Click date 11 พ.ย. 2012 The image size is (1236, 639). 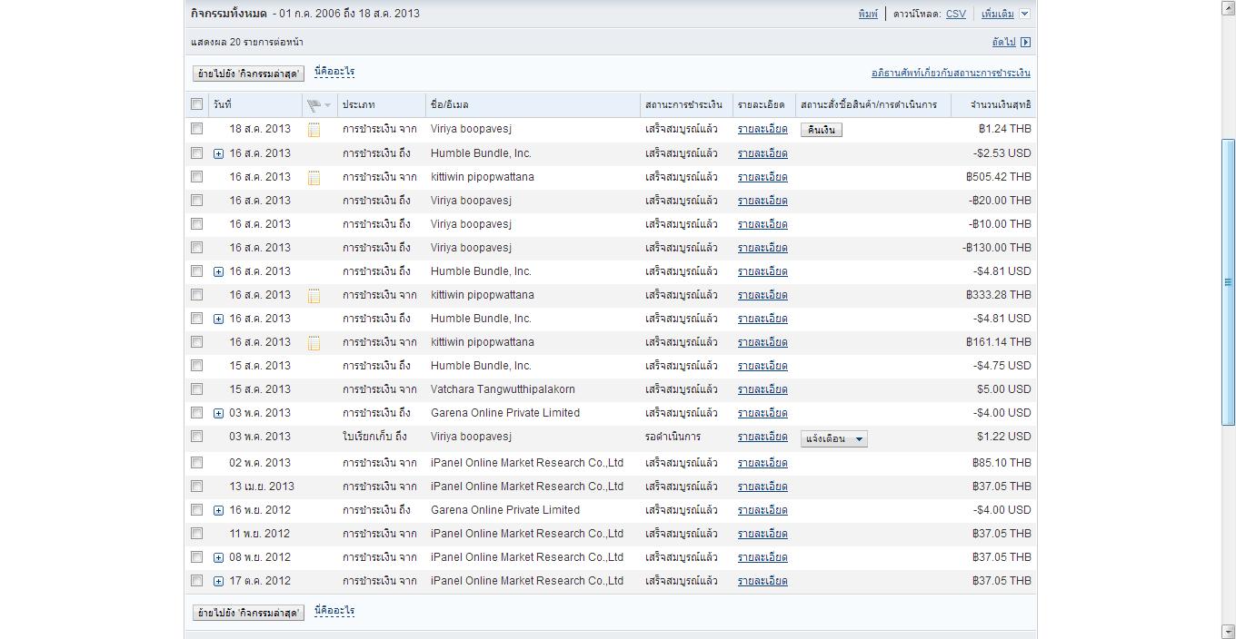coord(260,534)
